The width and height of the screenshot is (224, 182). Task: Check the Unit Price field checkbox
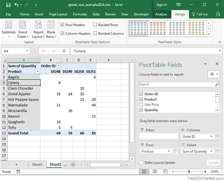(x=141, y=104)
